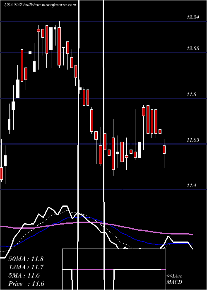Screen dimensions: 207x290
Task: Click the 12.24 price level label
Action: click(193, 17)
